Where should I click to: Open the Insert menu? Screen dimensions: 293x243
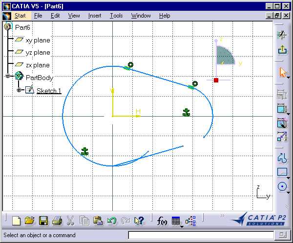pyautogui.click(x=95, y=16)
